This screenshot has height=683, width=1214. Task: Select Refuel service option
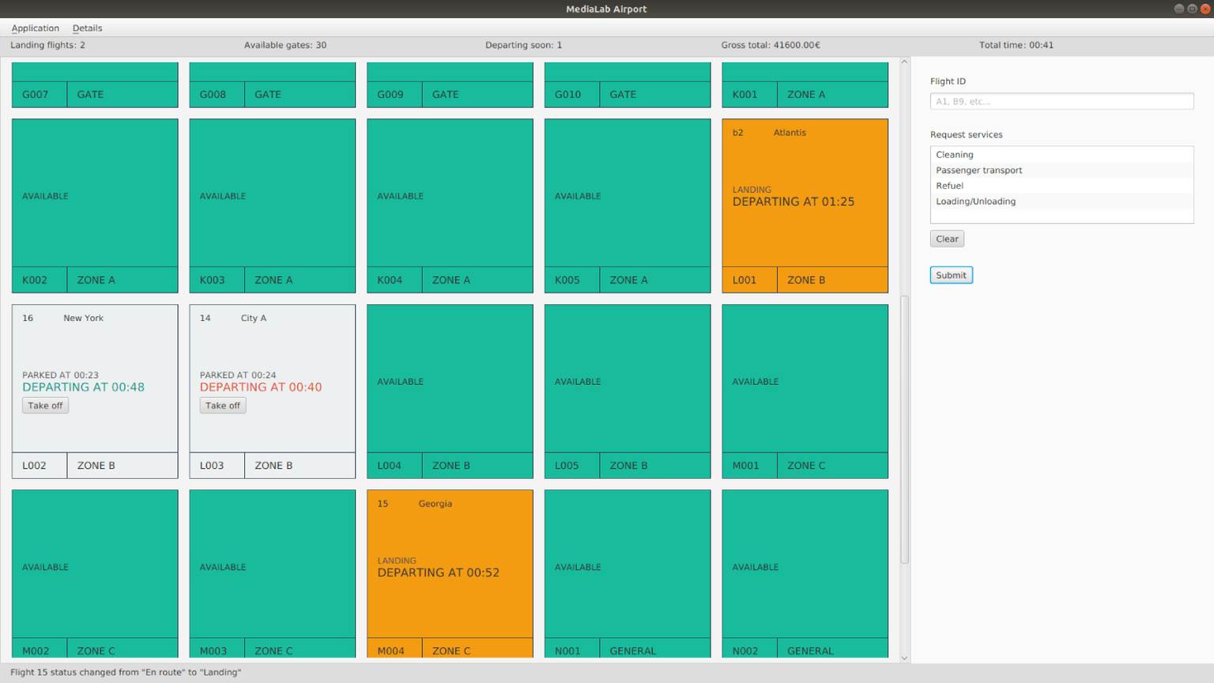click(1061, 186)
